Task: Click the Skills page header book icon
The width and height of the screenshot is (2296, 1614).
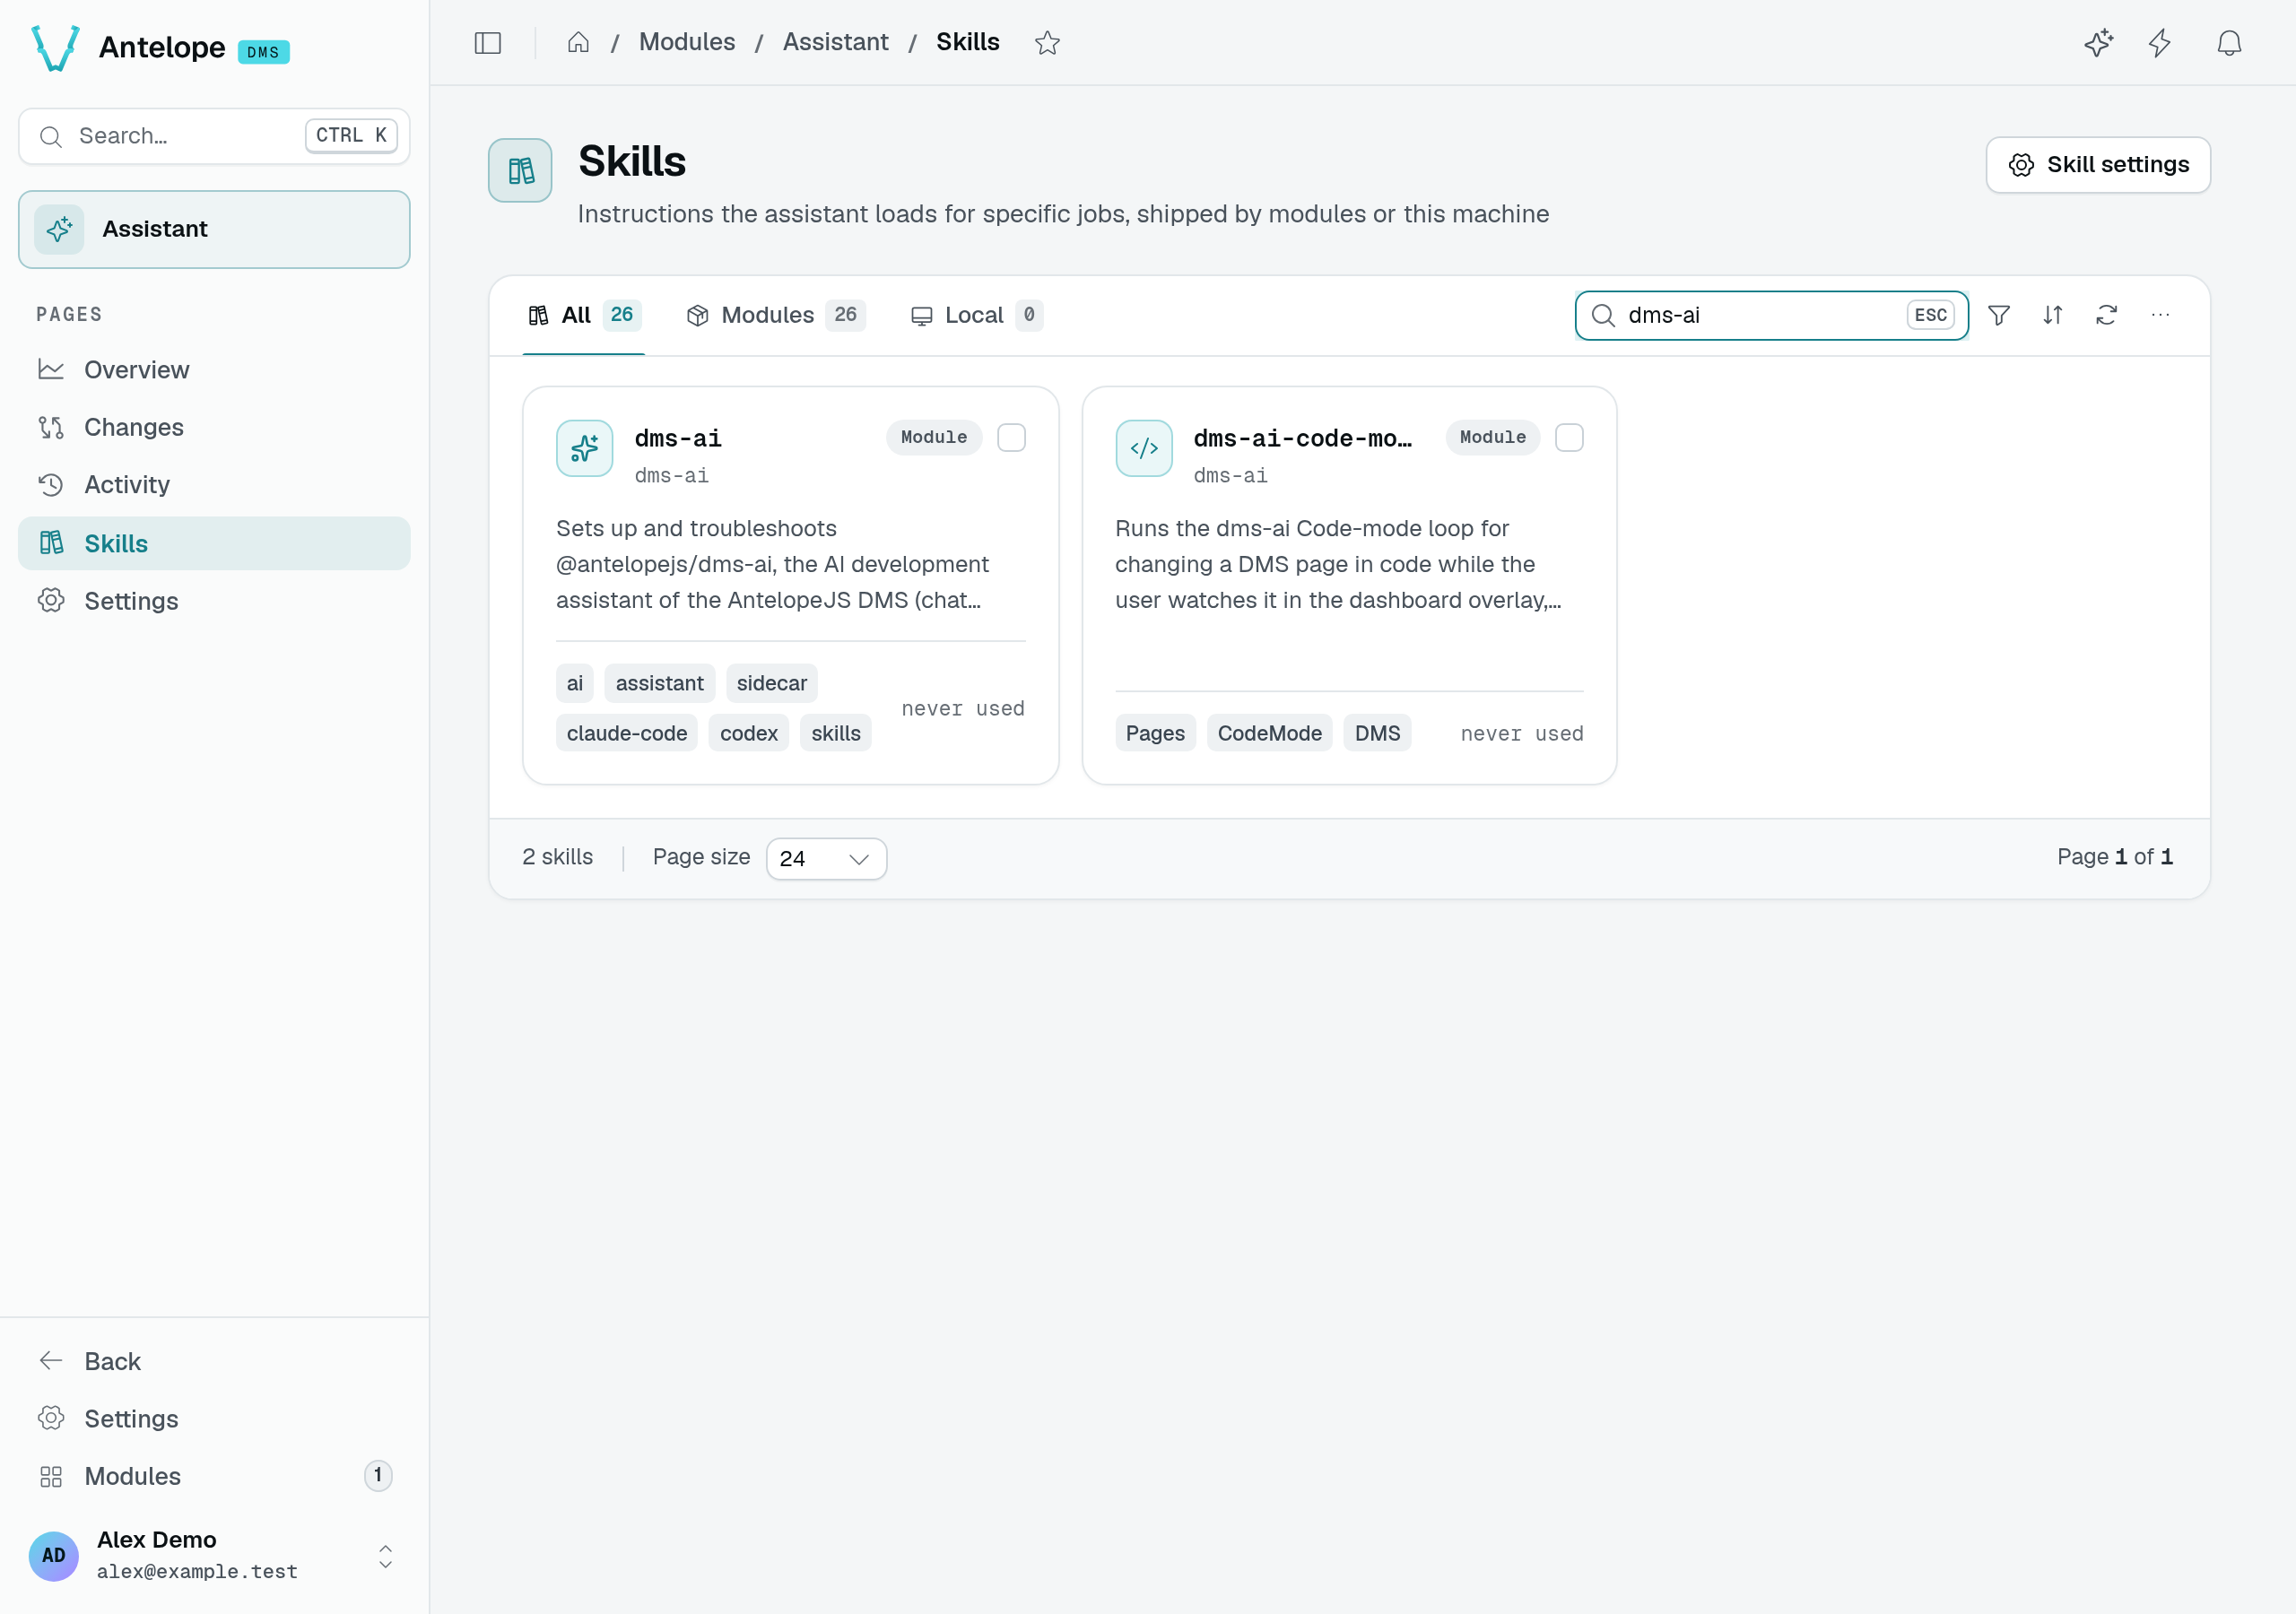Action: point(520,170)
